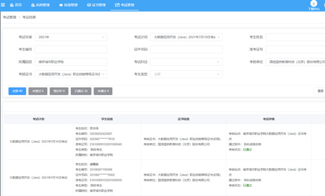
Task: Click the 学生信息 column header
Action: [107, 119]
